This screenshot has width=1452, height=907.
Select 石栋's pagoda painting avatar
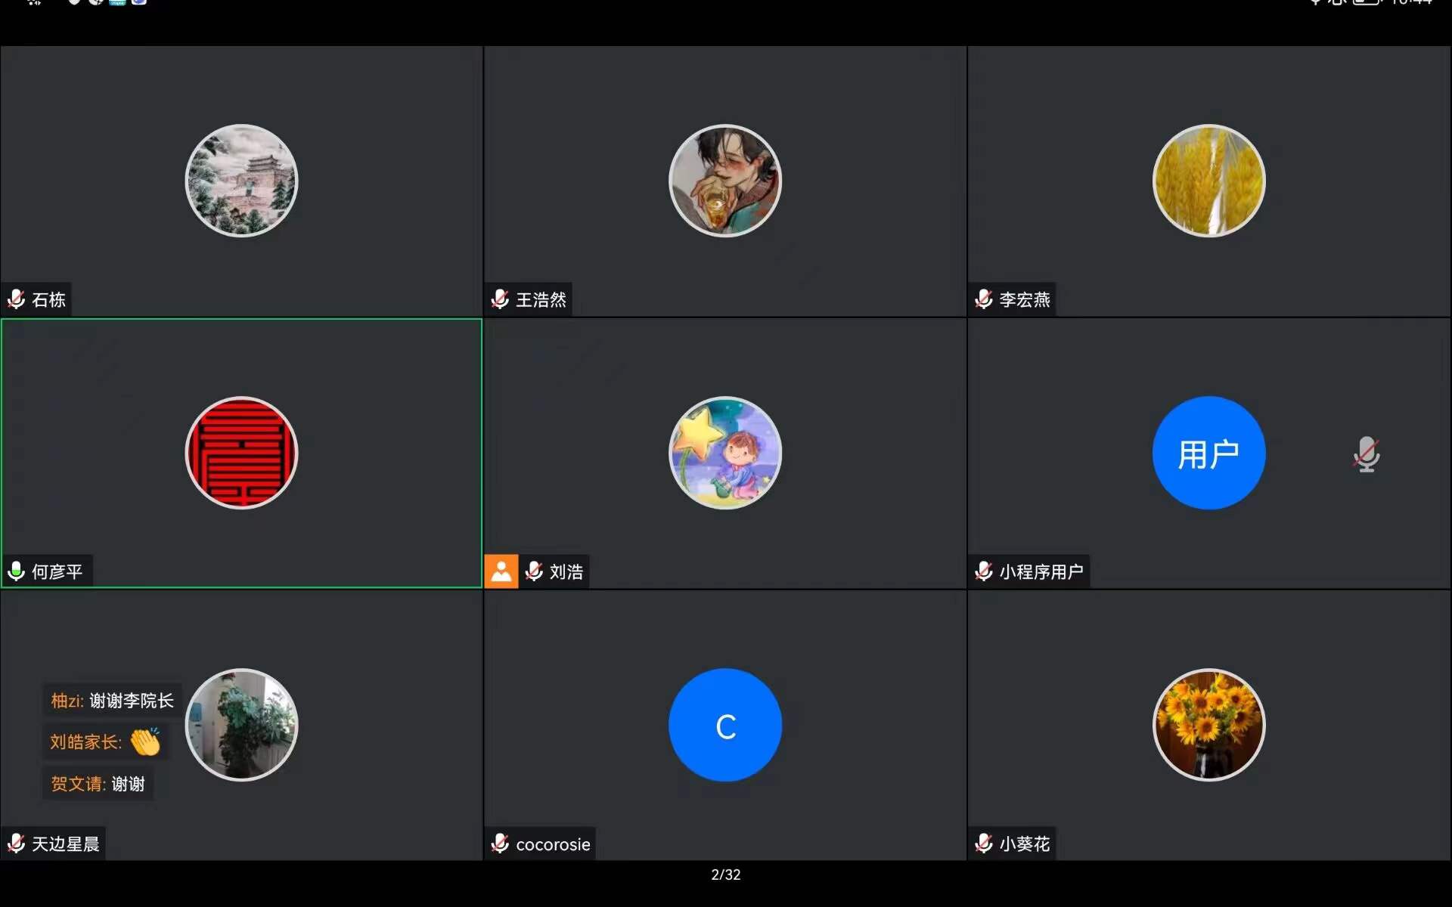(241, 181)
